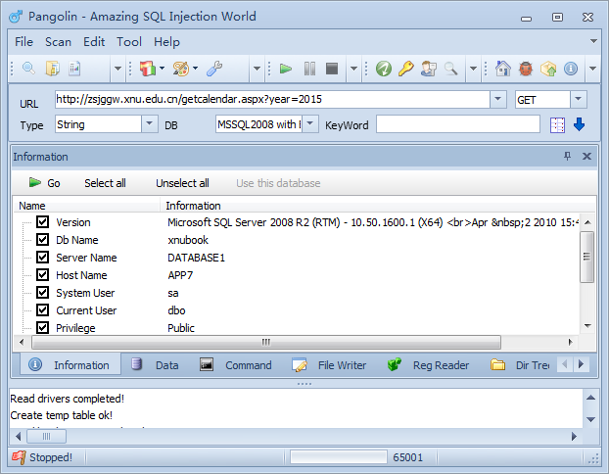Image resolution: width=609 pixels, height=474 pixels.
Task: Switch to the File Writer tab
Action: pyautogui.click(x=329, y=365)
